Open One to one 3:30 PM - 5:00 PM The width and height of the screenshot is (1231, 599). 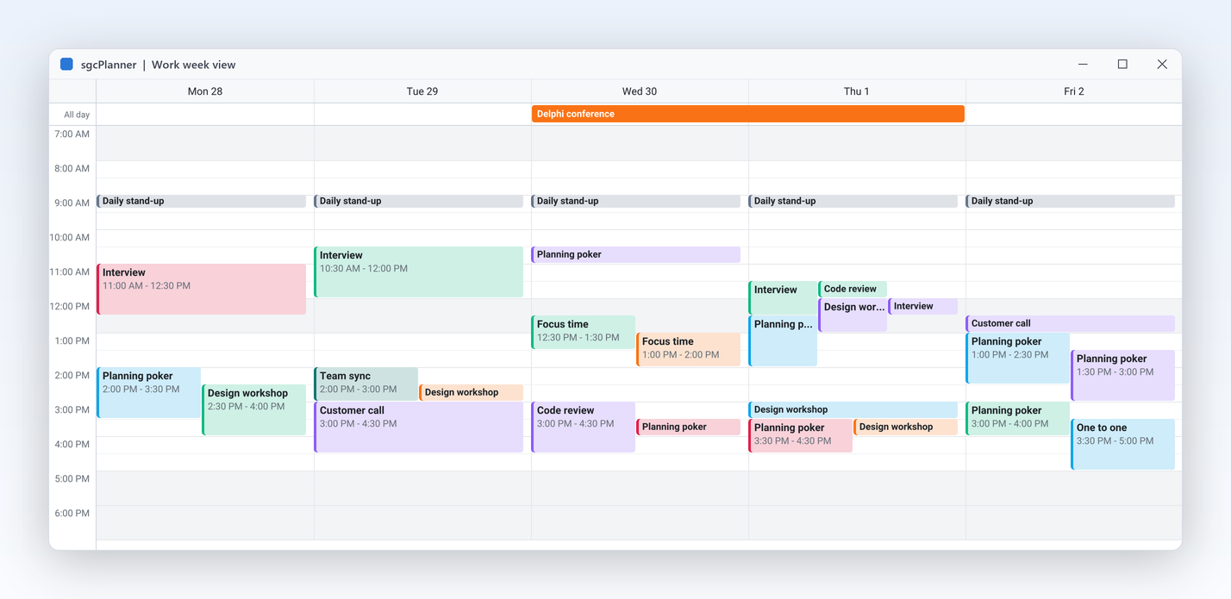click(x=1123, y=444)
